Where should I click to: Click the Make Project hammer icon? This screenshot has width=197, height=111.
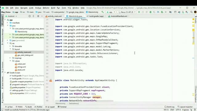103,12
